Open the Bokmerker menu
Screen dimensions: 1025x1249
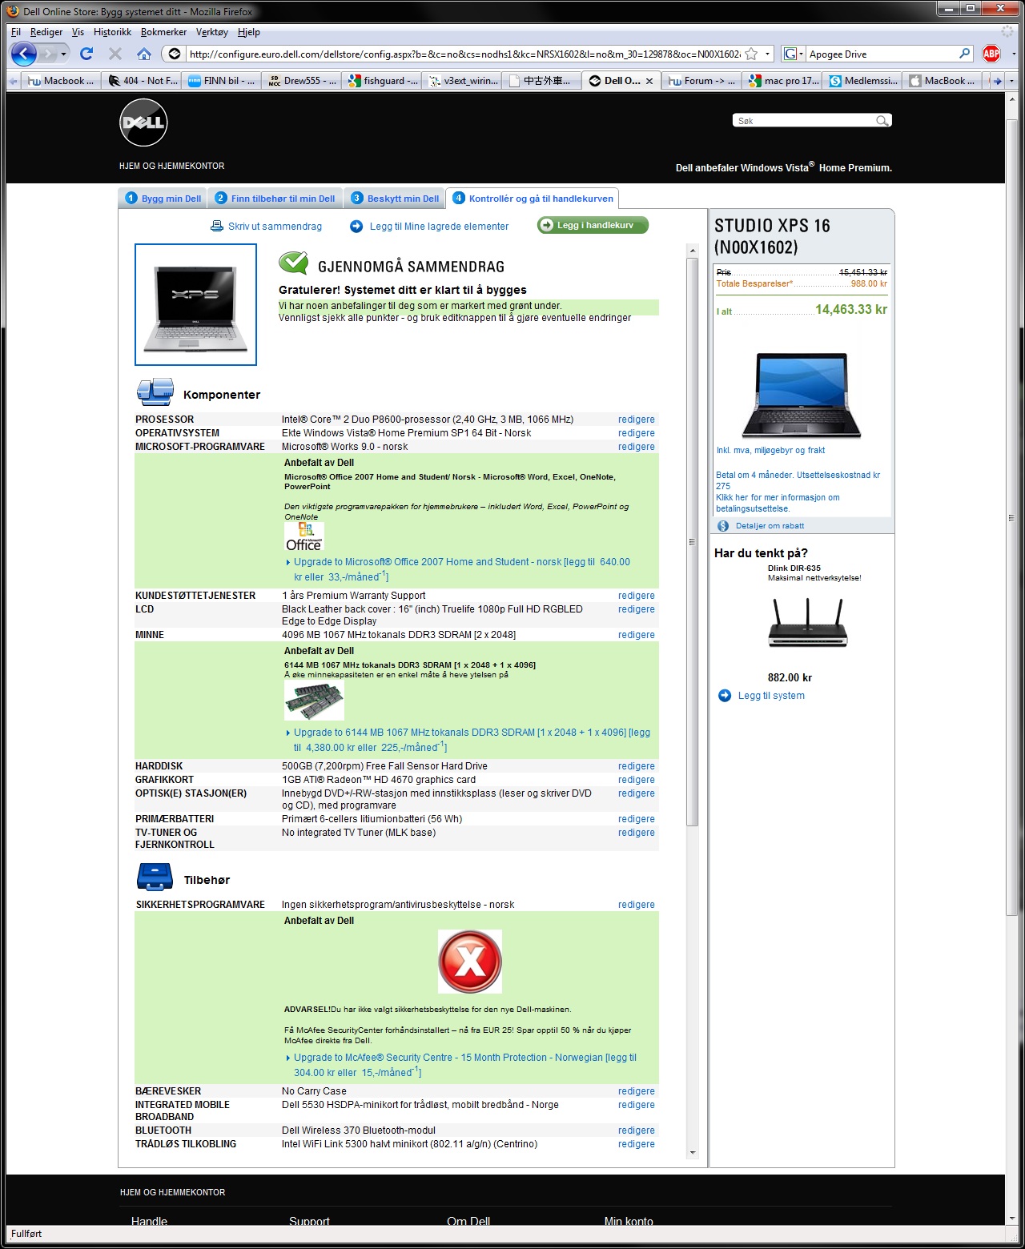click(x=163, y=32)
